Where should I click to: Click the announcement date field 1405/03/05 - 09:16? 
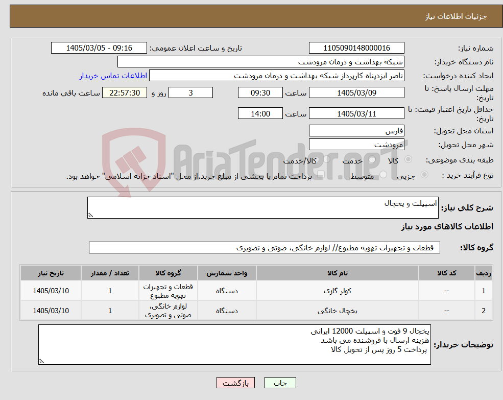[99, 48]
